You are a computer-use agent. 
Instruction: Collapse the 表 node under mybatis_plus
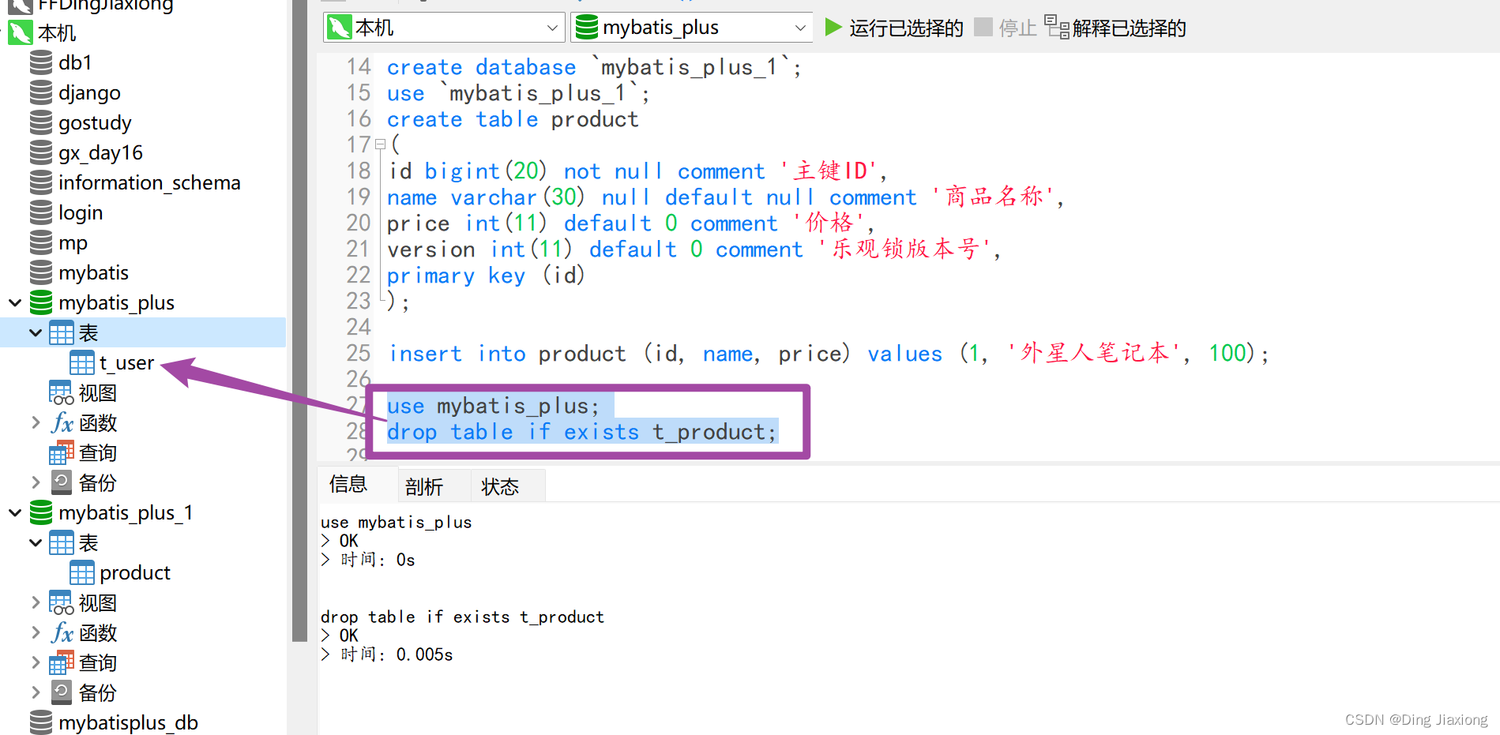tap(36, 332)
